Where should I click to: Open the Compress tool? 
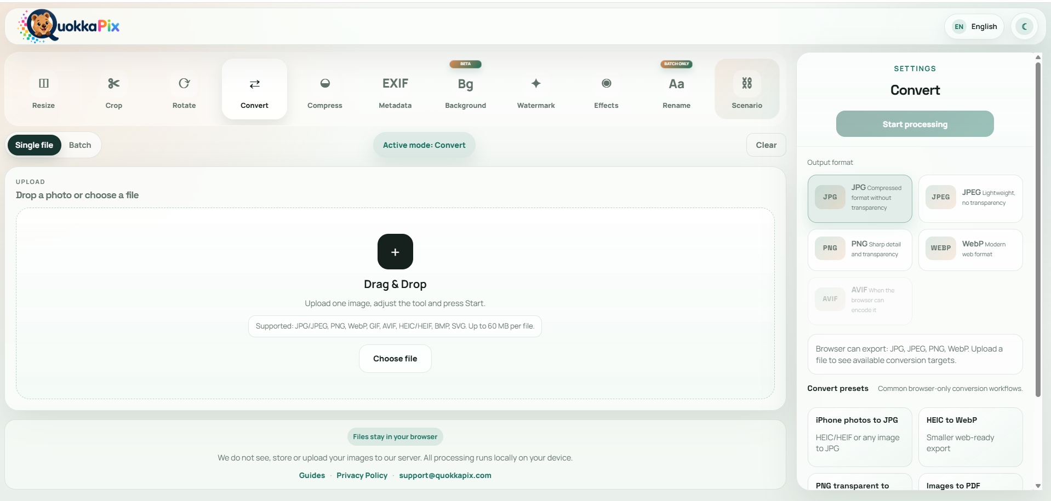(325, 89)
